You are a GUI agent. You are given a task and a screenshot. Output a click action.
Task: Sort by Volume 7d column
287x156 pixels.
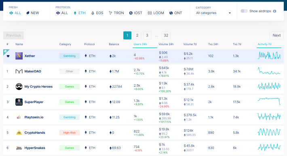pos(190,44)
